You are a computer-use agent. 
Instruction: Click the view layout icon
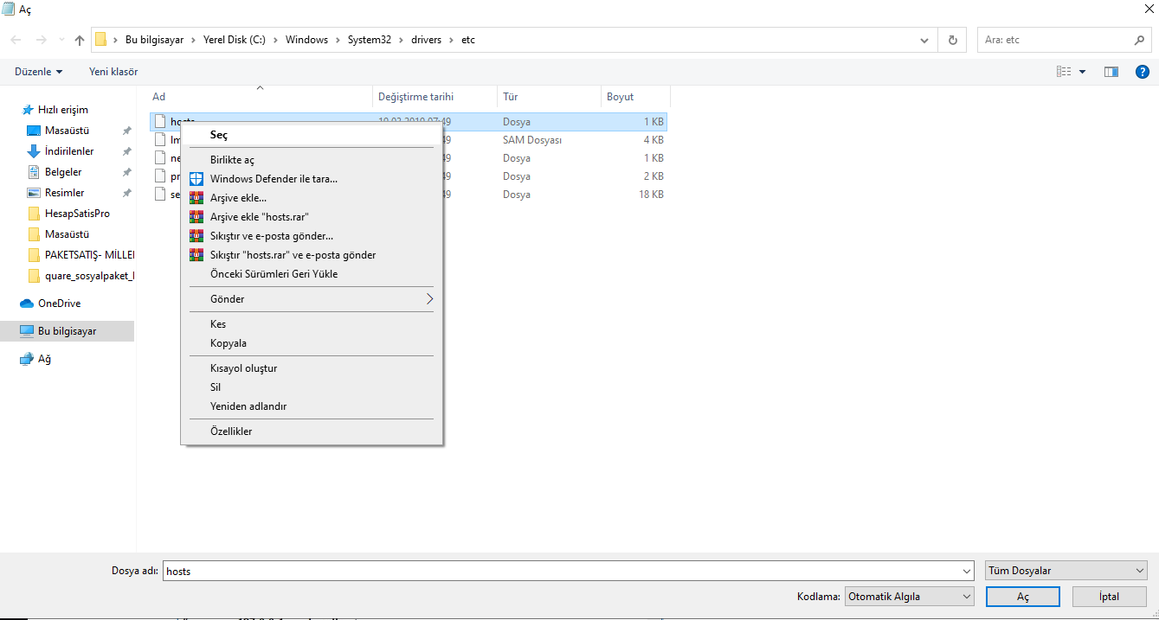pyautogui.click(x=1064, y=72)
